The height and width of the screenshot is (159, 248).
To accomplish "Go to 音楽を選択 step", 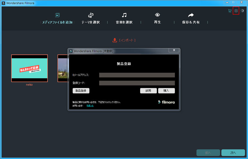I will 124,22.
